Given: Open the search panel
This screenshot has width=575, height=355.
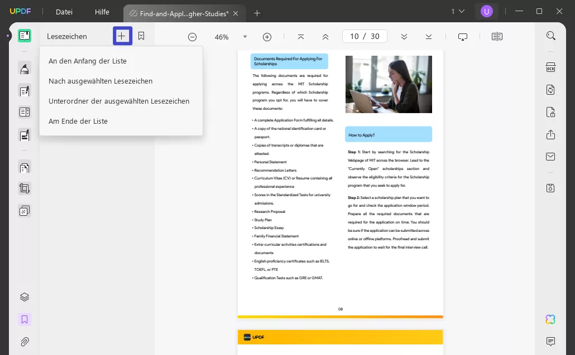Looking at the screenshot, I should coord(551,35).
